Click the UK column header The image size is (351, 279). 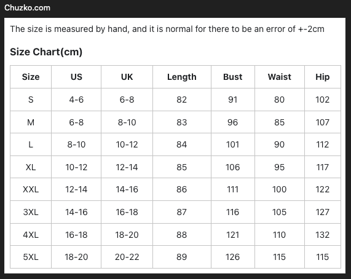(x=127, y=77)
